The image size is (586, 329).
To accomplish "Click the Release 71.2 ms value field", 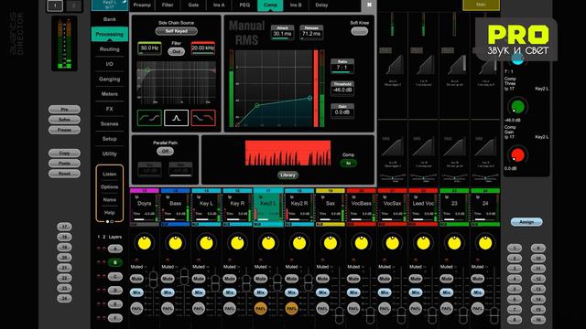I will (x=311, y=33).
